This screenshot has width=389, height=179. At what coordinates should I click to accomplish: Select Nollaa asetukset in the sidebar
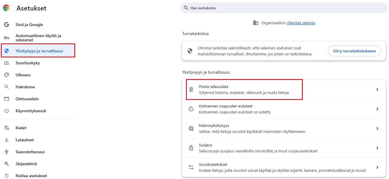pyautogui.click(x=31, y=176)
